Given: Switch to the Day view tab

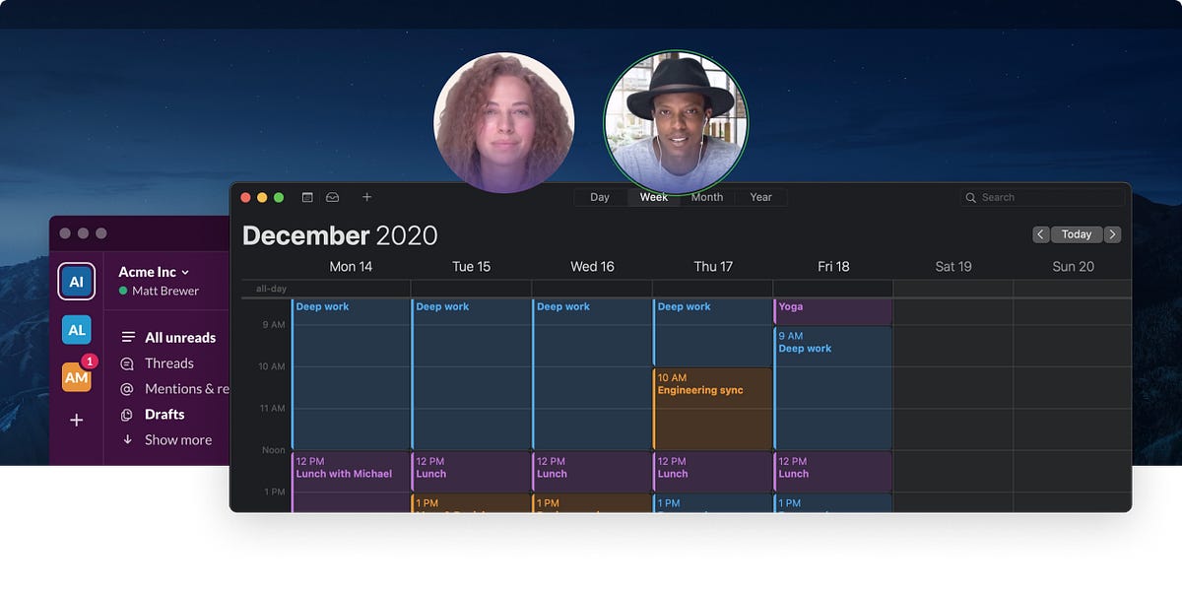Looking at the screenshot, I should click(600, 197).
